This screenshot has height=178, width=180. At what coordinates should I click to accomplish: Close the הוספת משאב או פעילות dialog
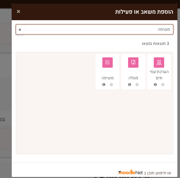(x=18, y=11)
